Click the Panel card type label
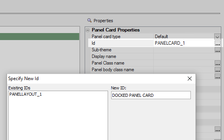This screenshot has width=224, height=140. 106,37
